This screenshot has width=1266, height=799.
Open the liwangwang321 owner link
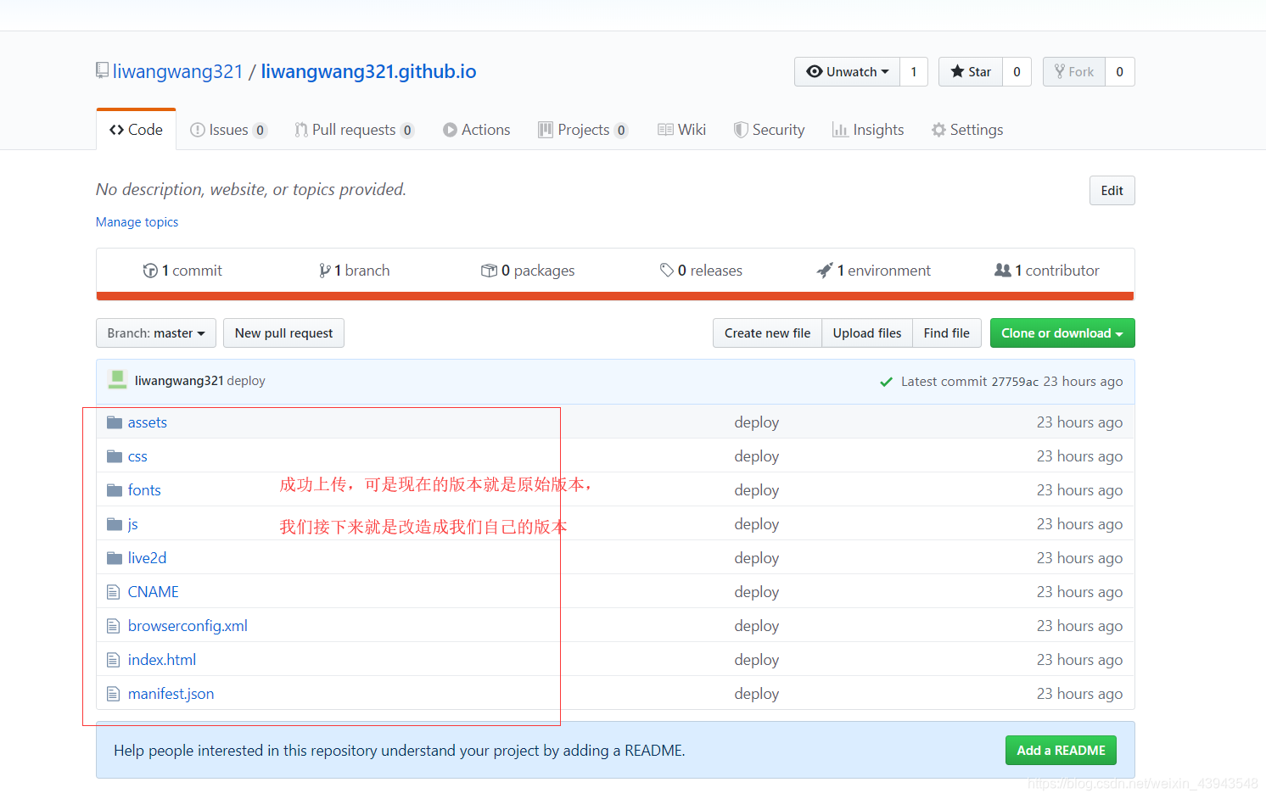tap(178, 71)
